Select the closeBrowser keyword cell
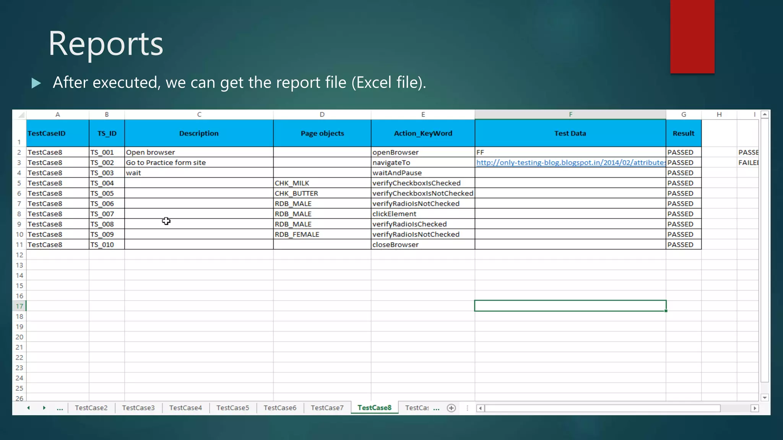 pos(423,244)
